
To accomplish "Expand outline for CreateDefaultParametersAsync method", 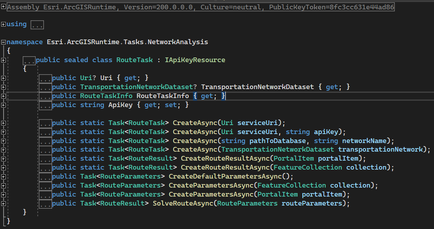I will click(x=3, y=177).
